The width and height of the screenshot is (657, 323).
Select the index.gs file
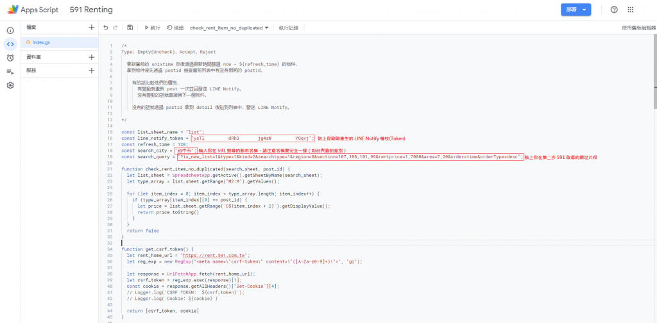(60, 42)
